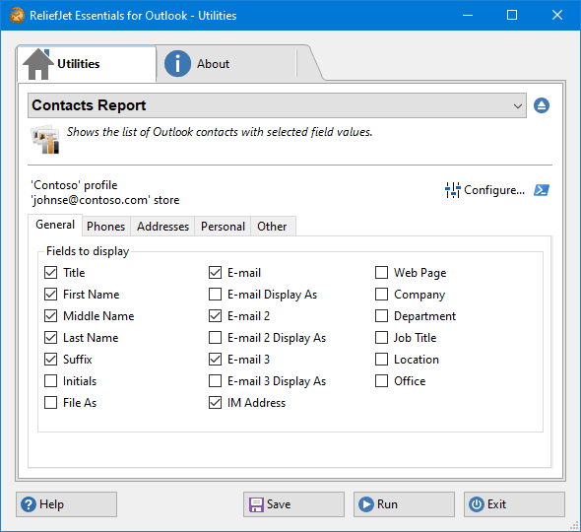Toggle the Last Name checkbox
This screenshot has height=532, width=581.
click(x=51, y=338)
